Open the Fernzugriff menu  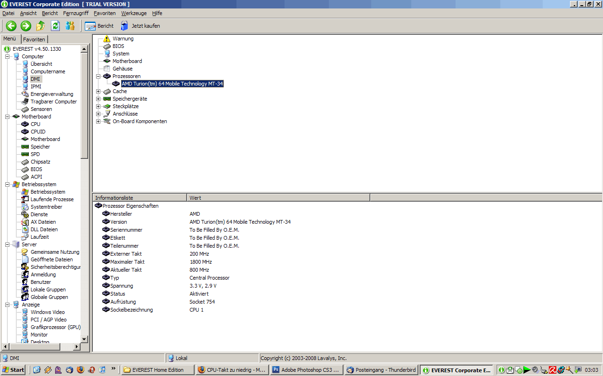coord(76,13)
